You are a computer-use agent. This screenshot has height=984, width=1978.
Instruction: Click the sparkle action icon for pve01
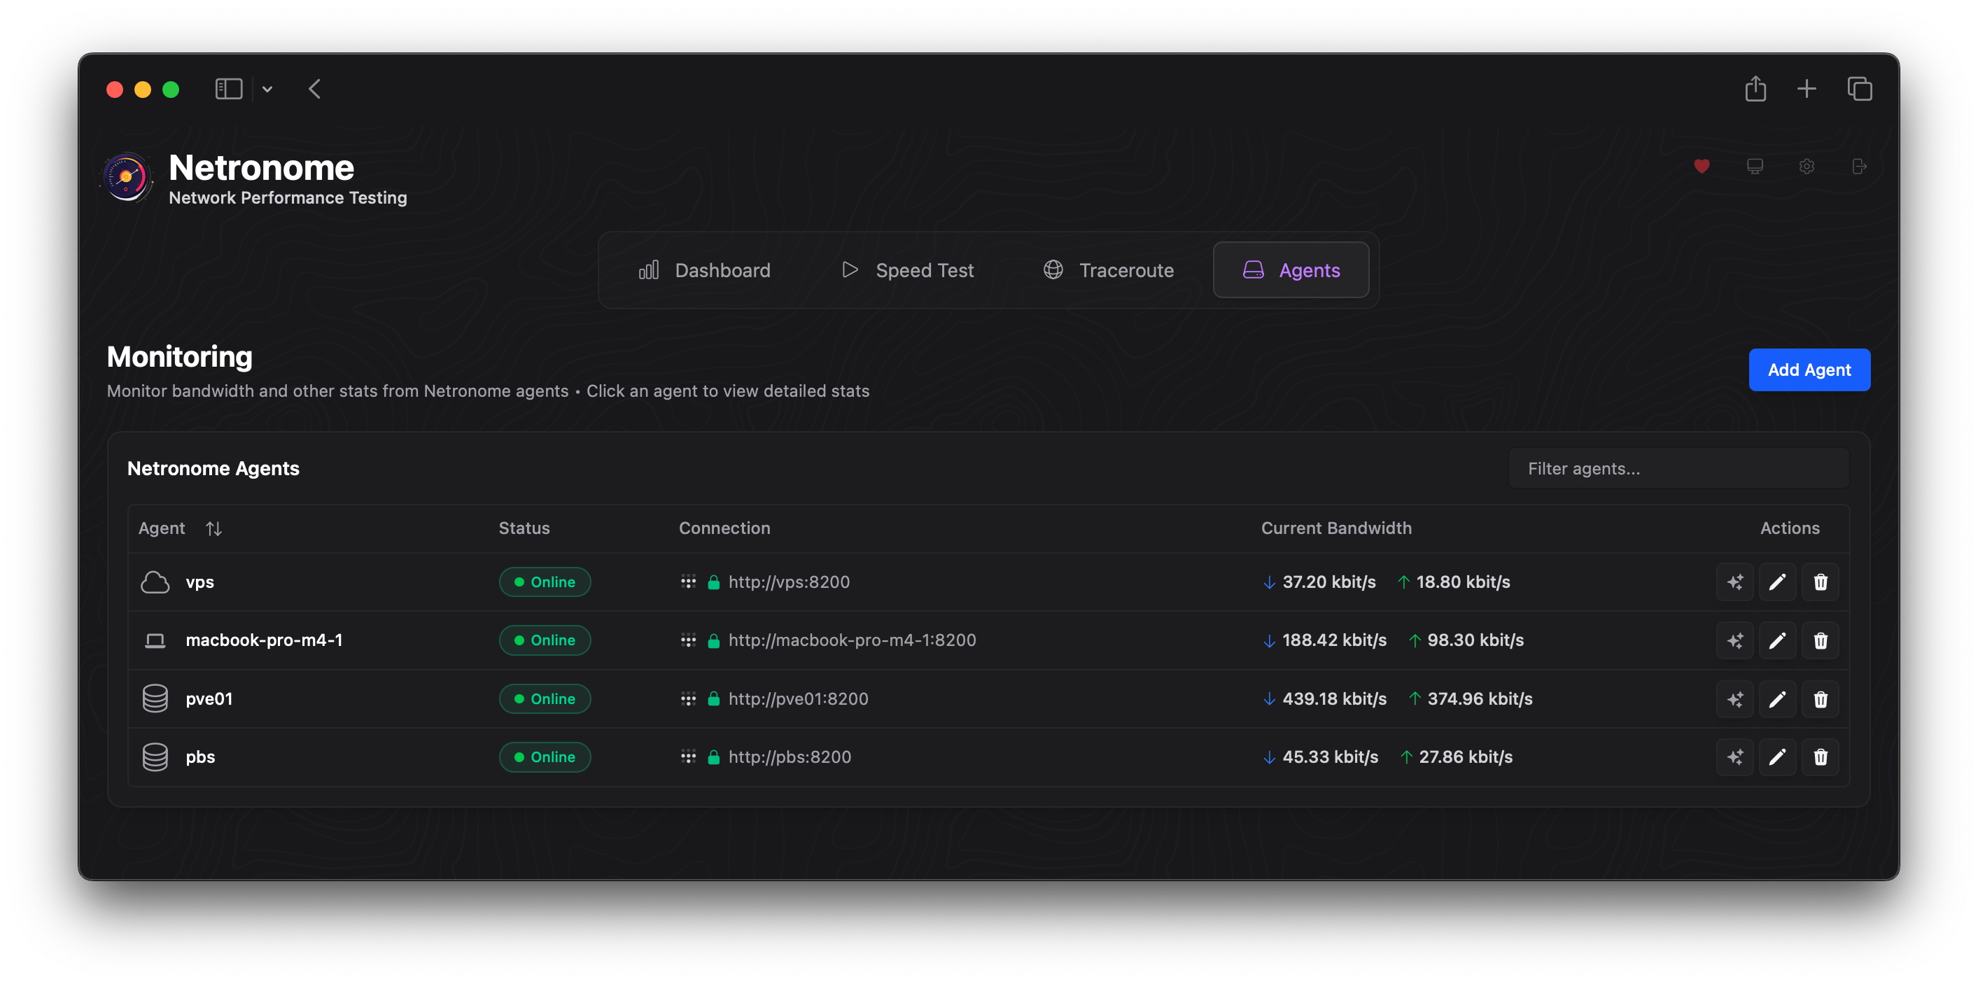[1735, 699]
